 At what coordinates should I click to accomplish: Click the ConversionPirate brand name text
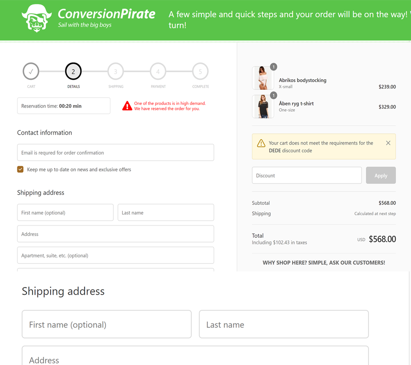(x=106, y=14)
